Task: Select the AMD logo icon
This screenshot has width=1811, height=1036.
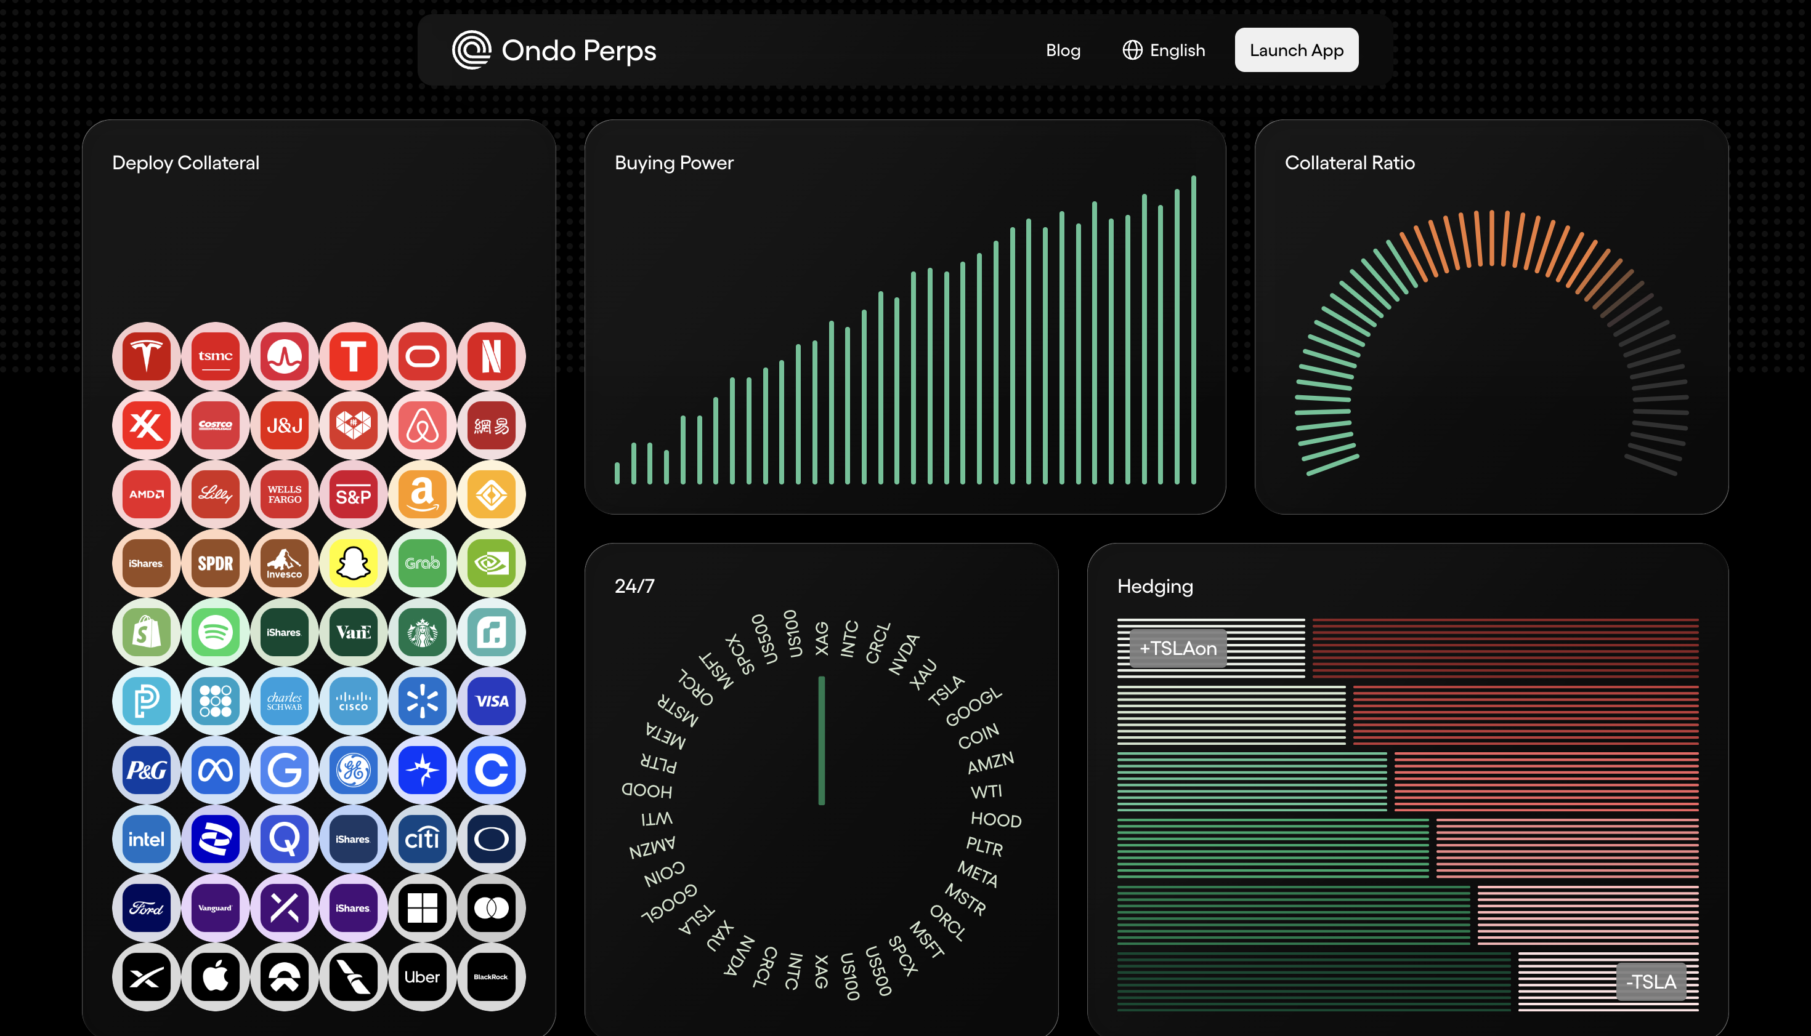Action: [x=146, y=494]
